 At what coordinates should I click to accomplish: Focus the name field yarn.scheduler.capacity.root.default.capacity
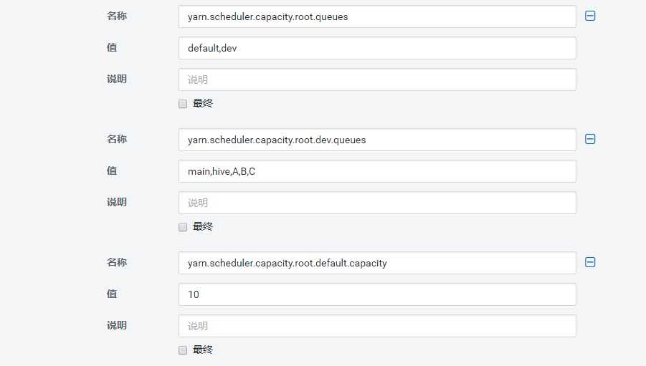click(377, 263)
